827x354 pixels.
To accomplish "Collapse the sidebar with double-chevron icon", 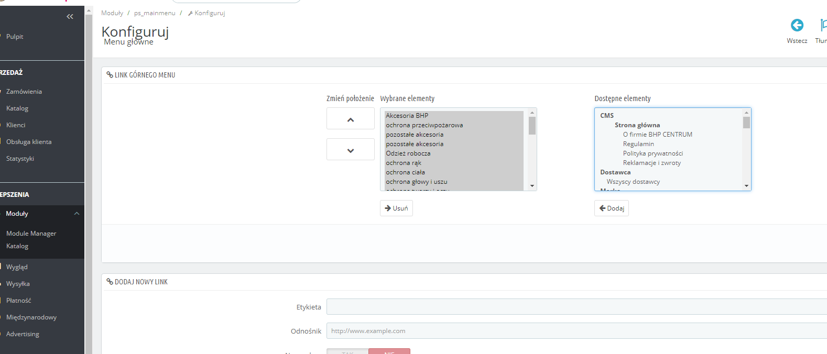I will 70,17.
